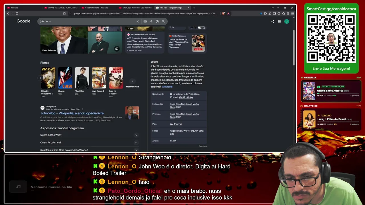Click the browser address bar URL
Screen dimensions: 365x205
145,13
